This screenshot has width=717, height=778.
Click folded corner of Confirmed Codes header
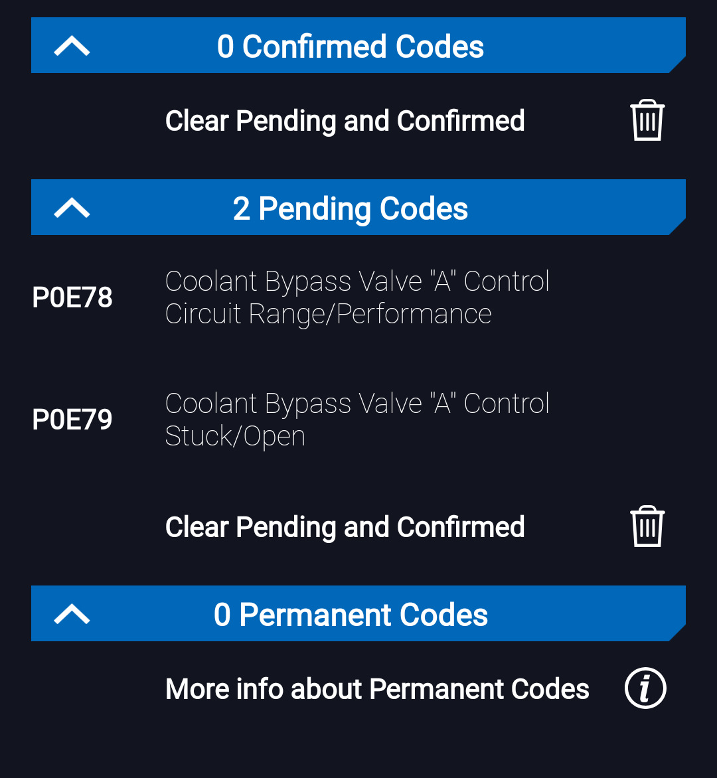click(x=678, y=65)
